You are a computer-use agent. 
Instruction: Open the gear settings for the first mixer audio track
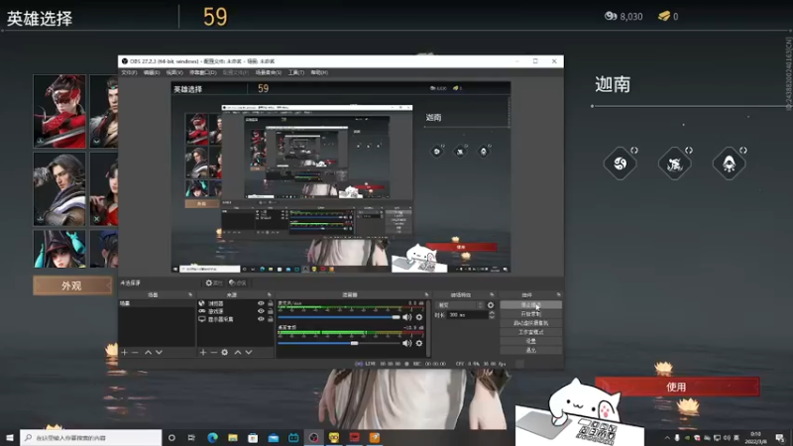tap(419, 317)
